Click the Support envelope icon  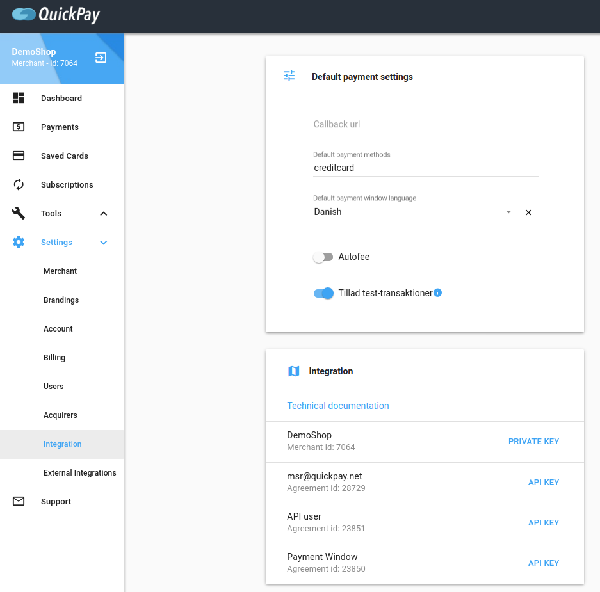coord(19,501)
